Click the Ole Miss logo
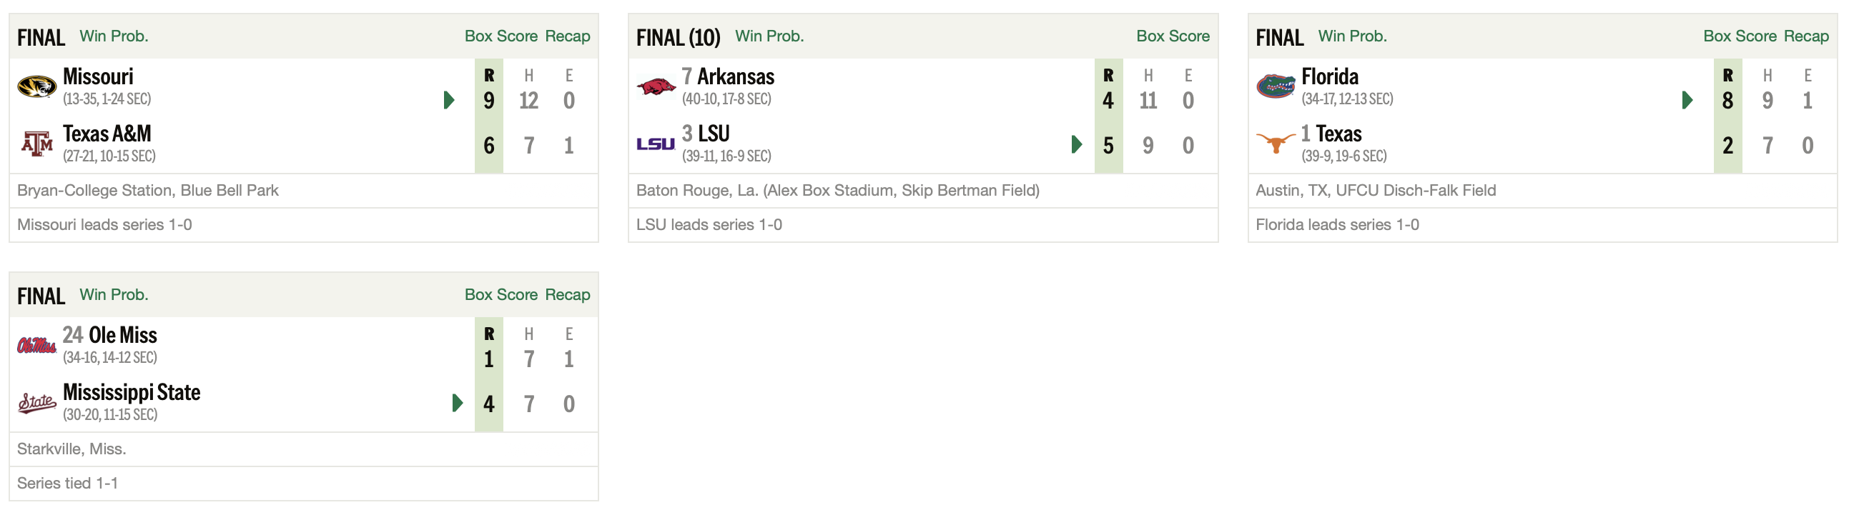The image size is (1849, 520). [36, 346]
